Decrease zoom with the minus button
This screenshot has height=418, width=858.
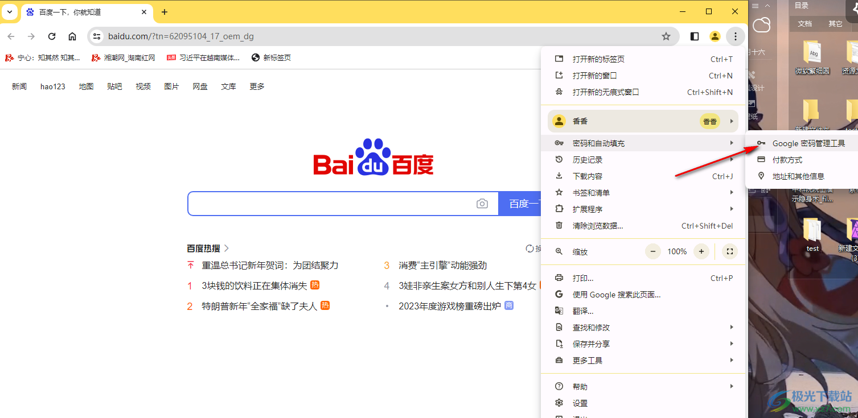pos(653,251)
